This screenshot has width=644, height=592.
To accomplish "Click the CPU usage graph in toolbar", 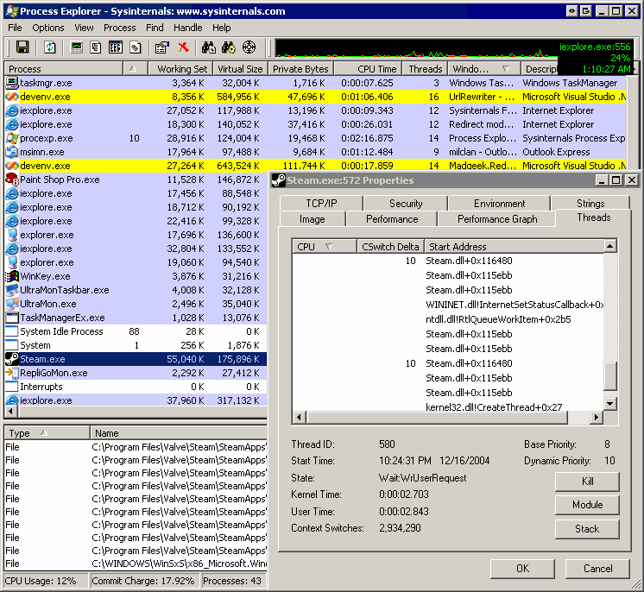I will click(416, 48).
